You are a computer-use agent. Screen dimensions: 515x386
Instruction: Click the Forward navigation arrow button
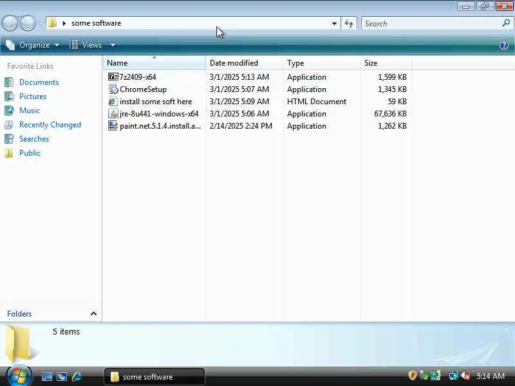28,24
